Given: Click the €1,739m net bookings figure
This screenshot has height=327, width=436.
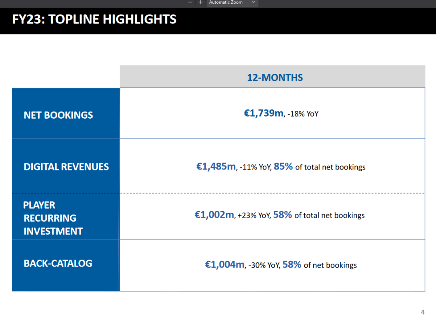Looking at the screenshot, I should point(264,113).
